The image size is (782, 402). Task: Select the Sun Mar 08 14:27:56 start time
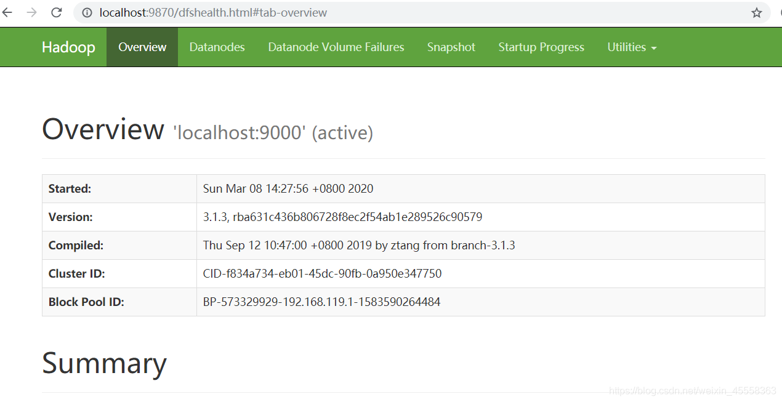pos(288,189)
